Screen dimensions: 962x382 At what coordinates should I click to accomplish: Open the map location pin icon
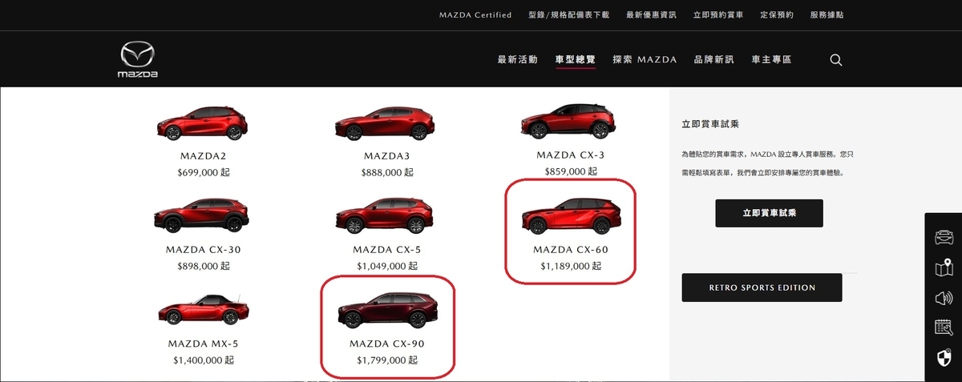(944, 267)
